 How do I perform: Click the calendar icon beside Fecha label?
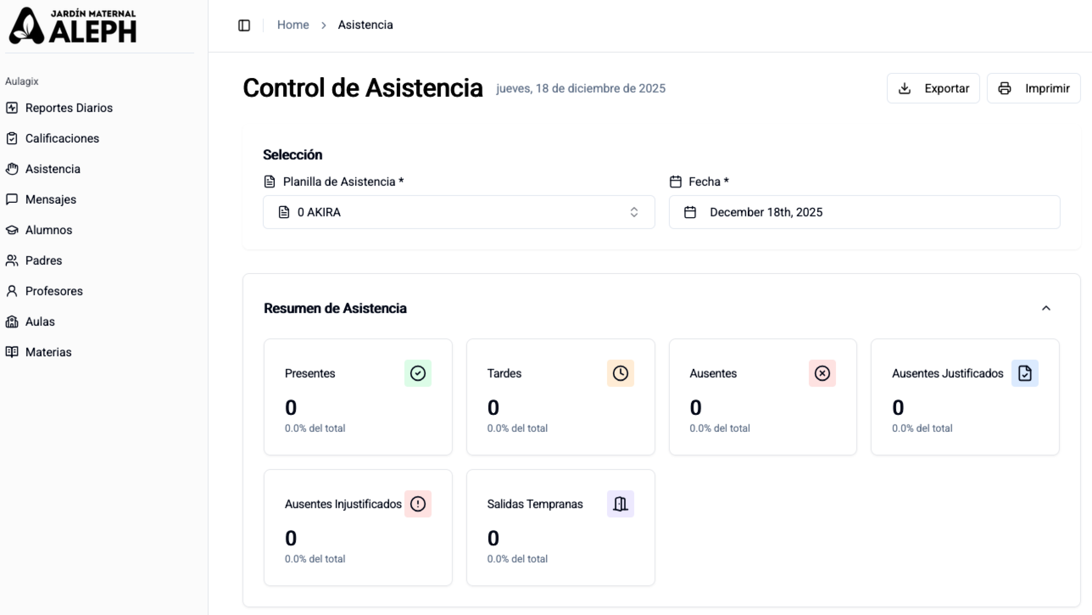676,182
